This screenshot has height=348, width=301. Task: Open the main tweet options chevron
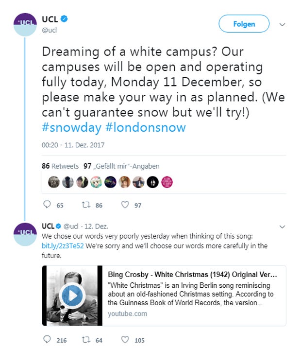click(283, 24)
